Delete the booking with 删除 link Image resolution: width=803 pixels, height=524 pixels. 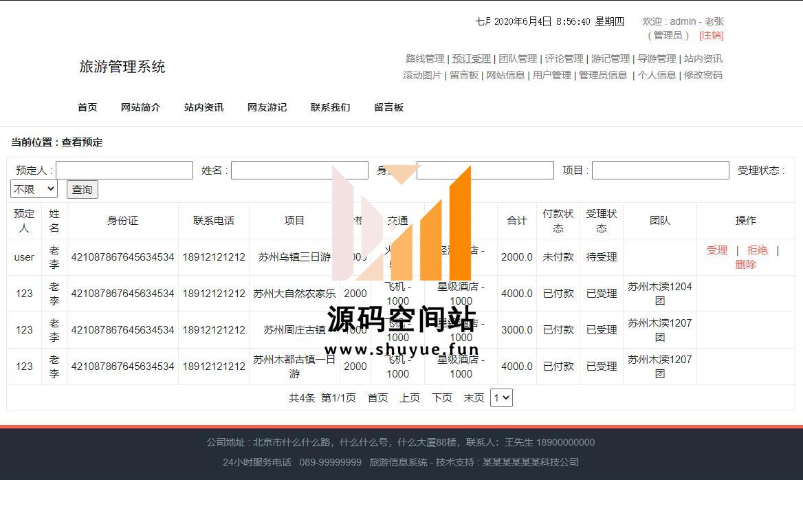pos(745,264)
